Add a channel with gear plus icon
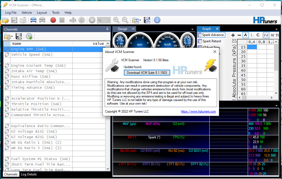Image resolution: width=282 pixels, height=179 pixels. (29, 36)
